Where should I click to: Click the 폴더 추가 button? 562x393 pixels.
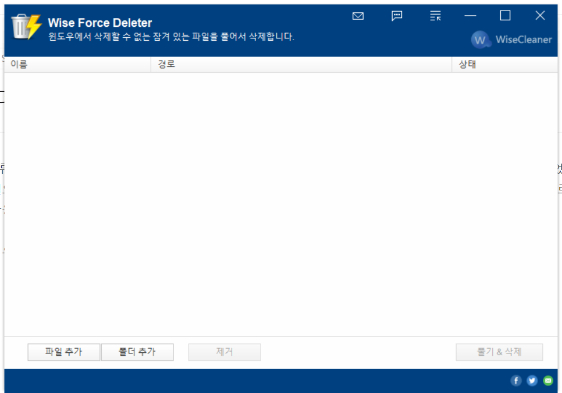(137, 352)
